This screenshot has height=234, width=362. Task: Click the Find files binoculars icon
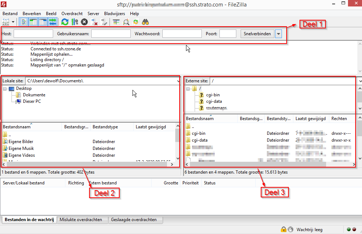145,22
